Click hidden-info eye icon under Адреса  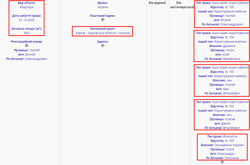coord(103,46)
